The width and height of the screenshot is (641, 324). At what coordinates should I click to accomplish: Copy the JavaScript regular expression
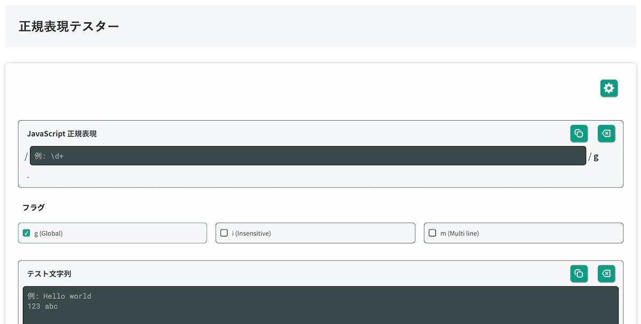(579, 133)
